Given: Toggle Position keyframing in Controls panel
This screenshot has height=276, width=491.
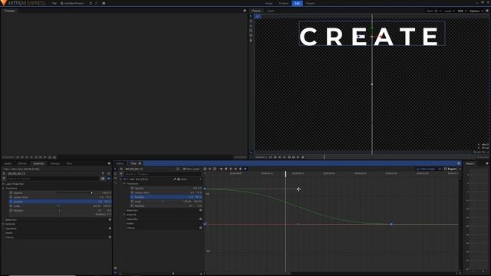Looking at the screenshot, I should click(x=11, y=202).
